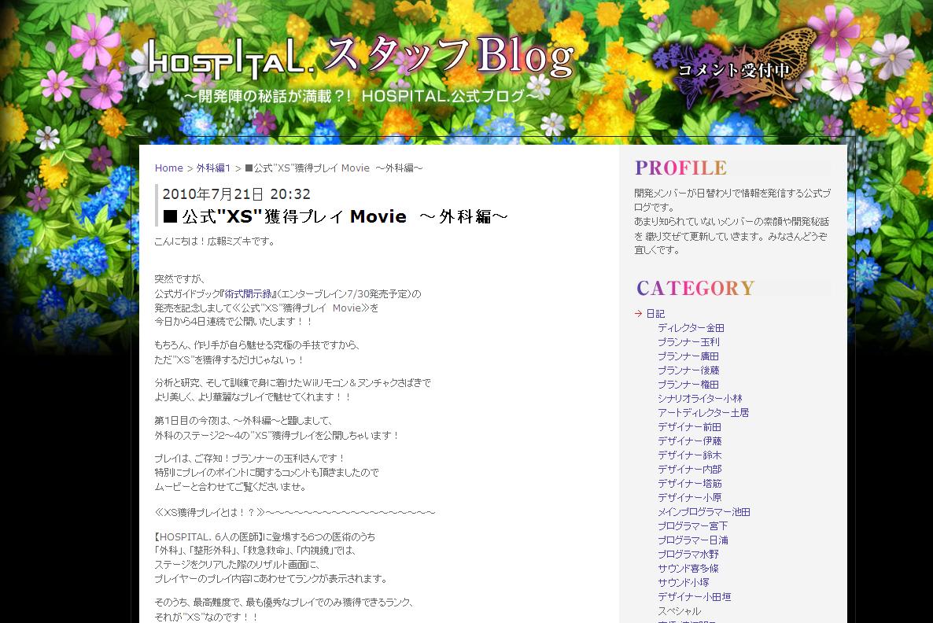This screenshot has width=933, height=623.
Task: Open the 術式開示録 guidebook link
Action: (248, 294)
